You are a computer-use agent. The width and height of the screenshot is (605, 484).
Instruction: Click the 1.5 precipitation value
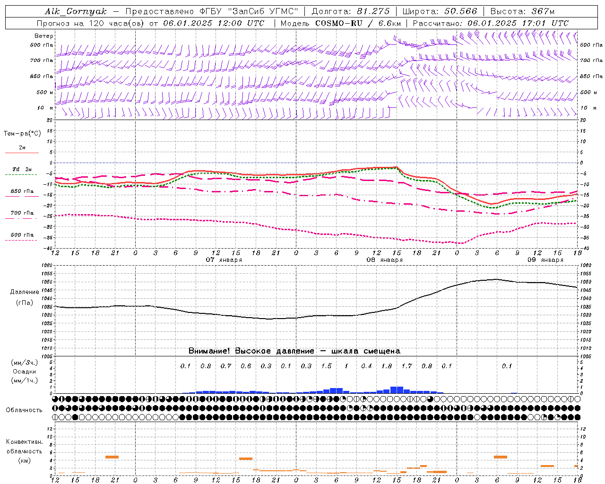[x=326, y=366]
